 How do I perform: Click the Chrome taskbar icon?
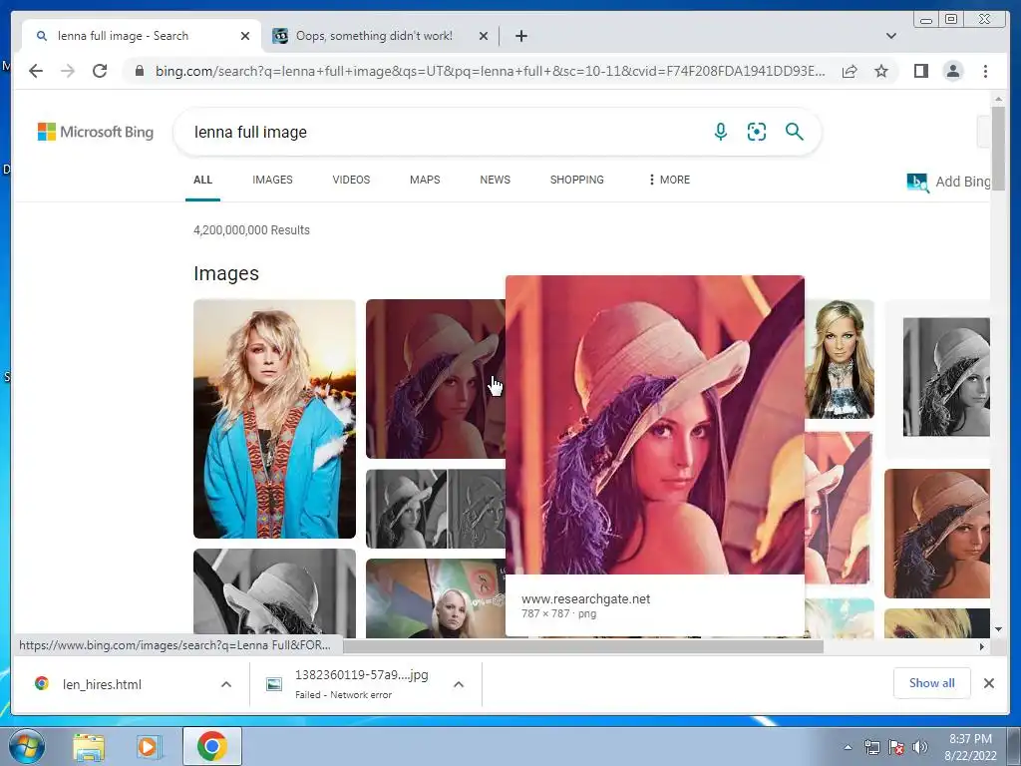(x=211, y=746)
